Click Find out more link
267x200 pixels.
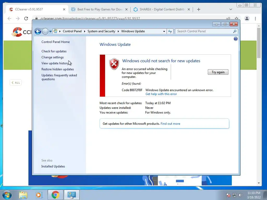170,124
